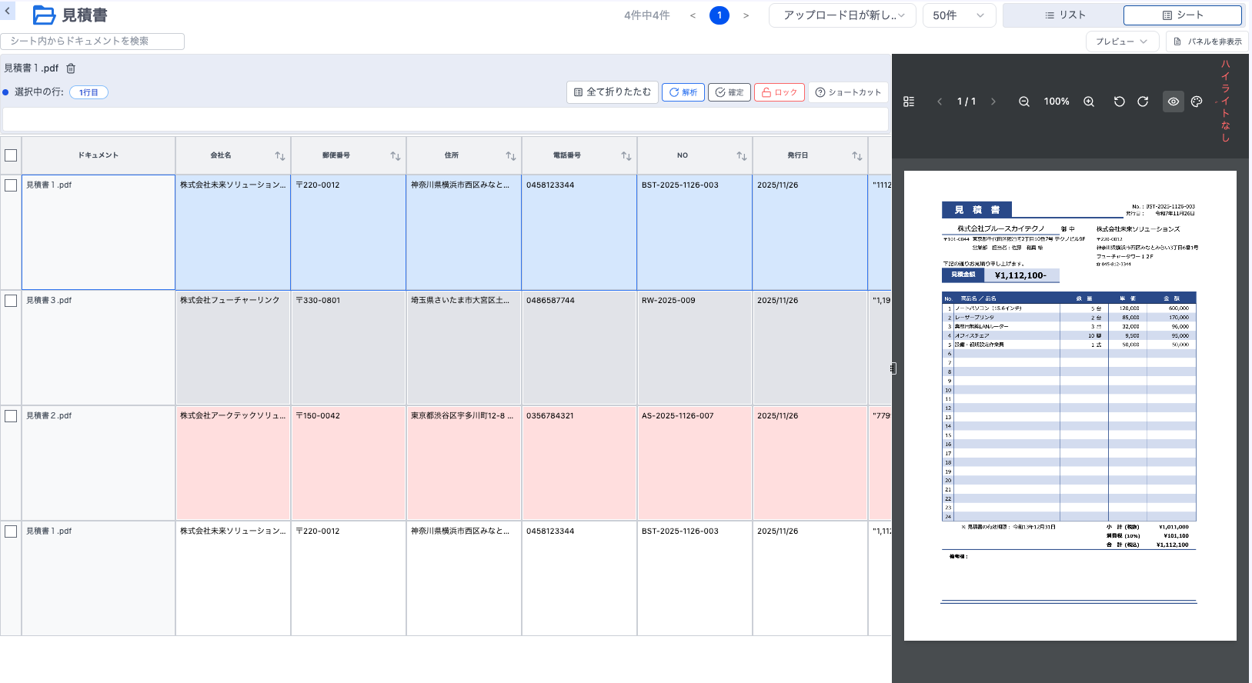
Task: Click パネルを非表示 button
Action: (x=1207, y=42)
